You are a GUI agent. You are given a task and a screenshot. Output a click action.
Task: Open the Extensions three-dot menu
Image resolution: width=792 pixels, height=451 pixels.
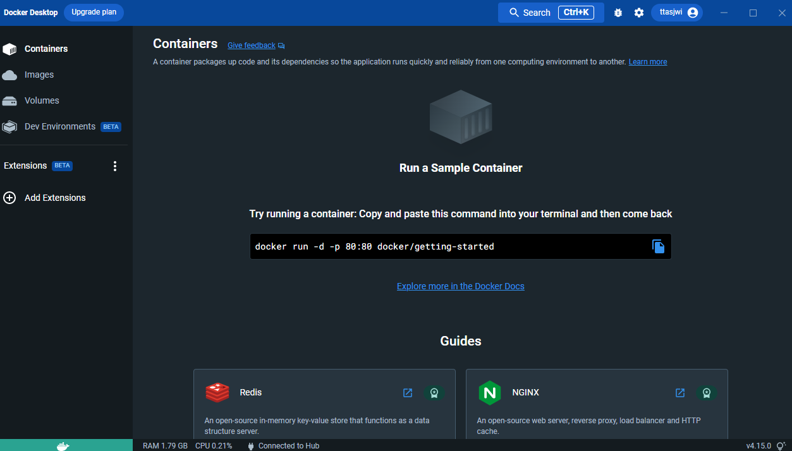click(x=115, y=166)
